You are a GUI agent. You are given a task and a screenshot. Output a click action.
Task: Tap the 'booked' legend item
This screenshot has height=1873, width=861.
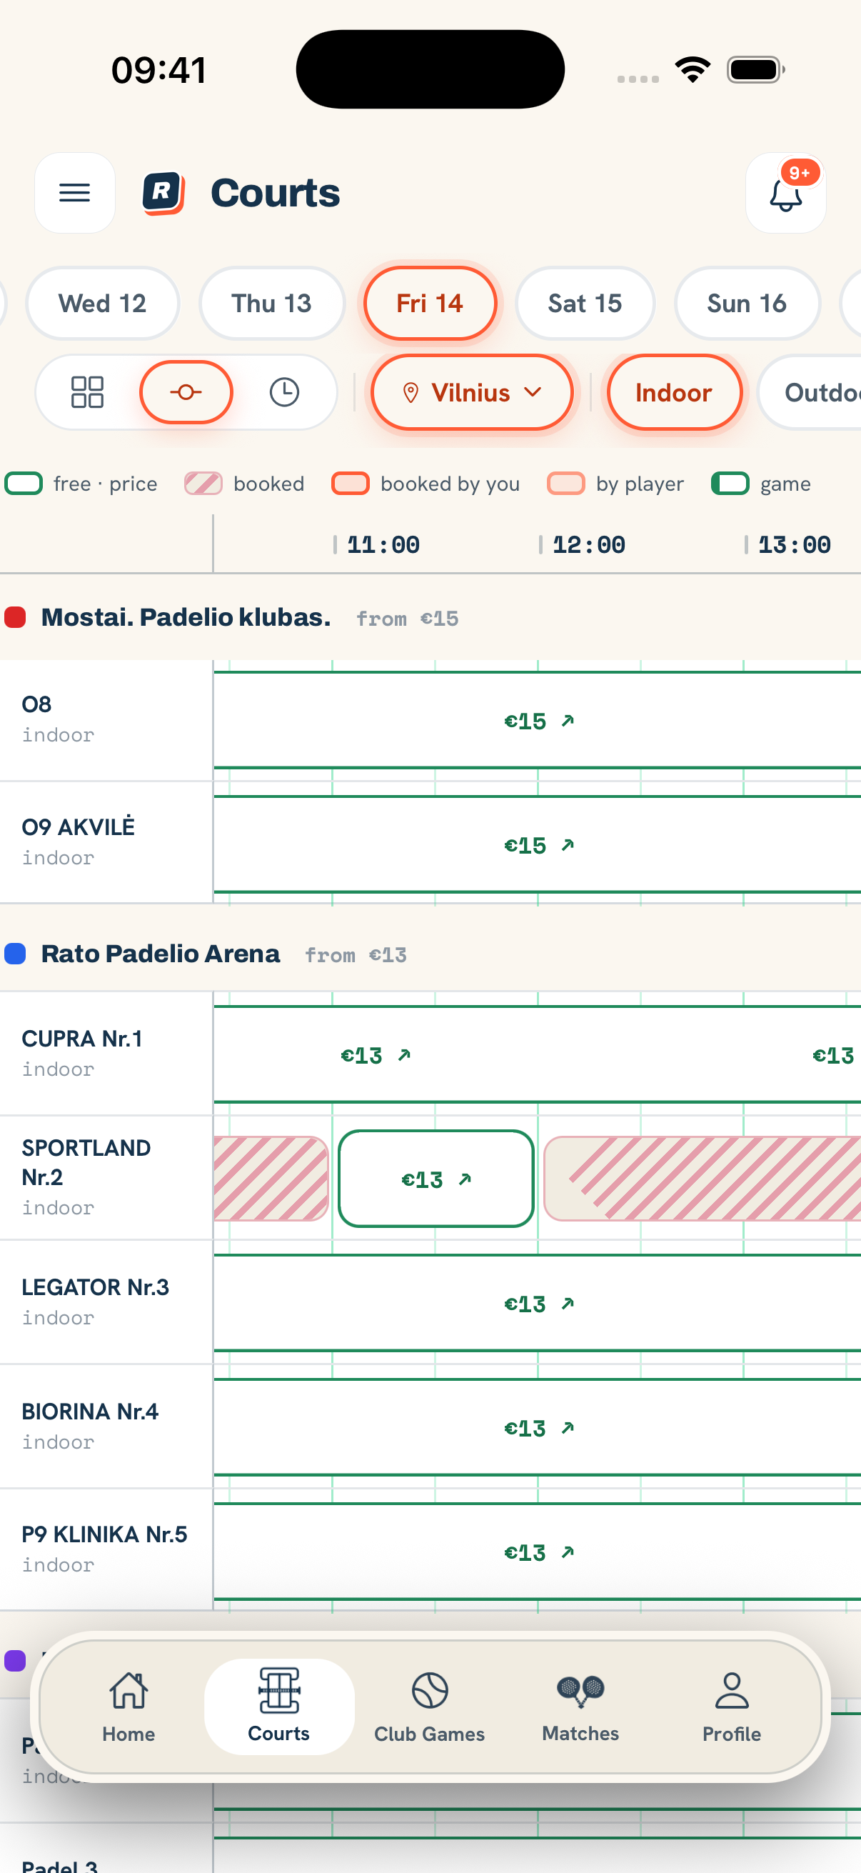[x=244, y=484]
